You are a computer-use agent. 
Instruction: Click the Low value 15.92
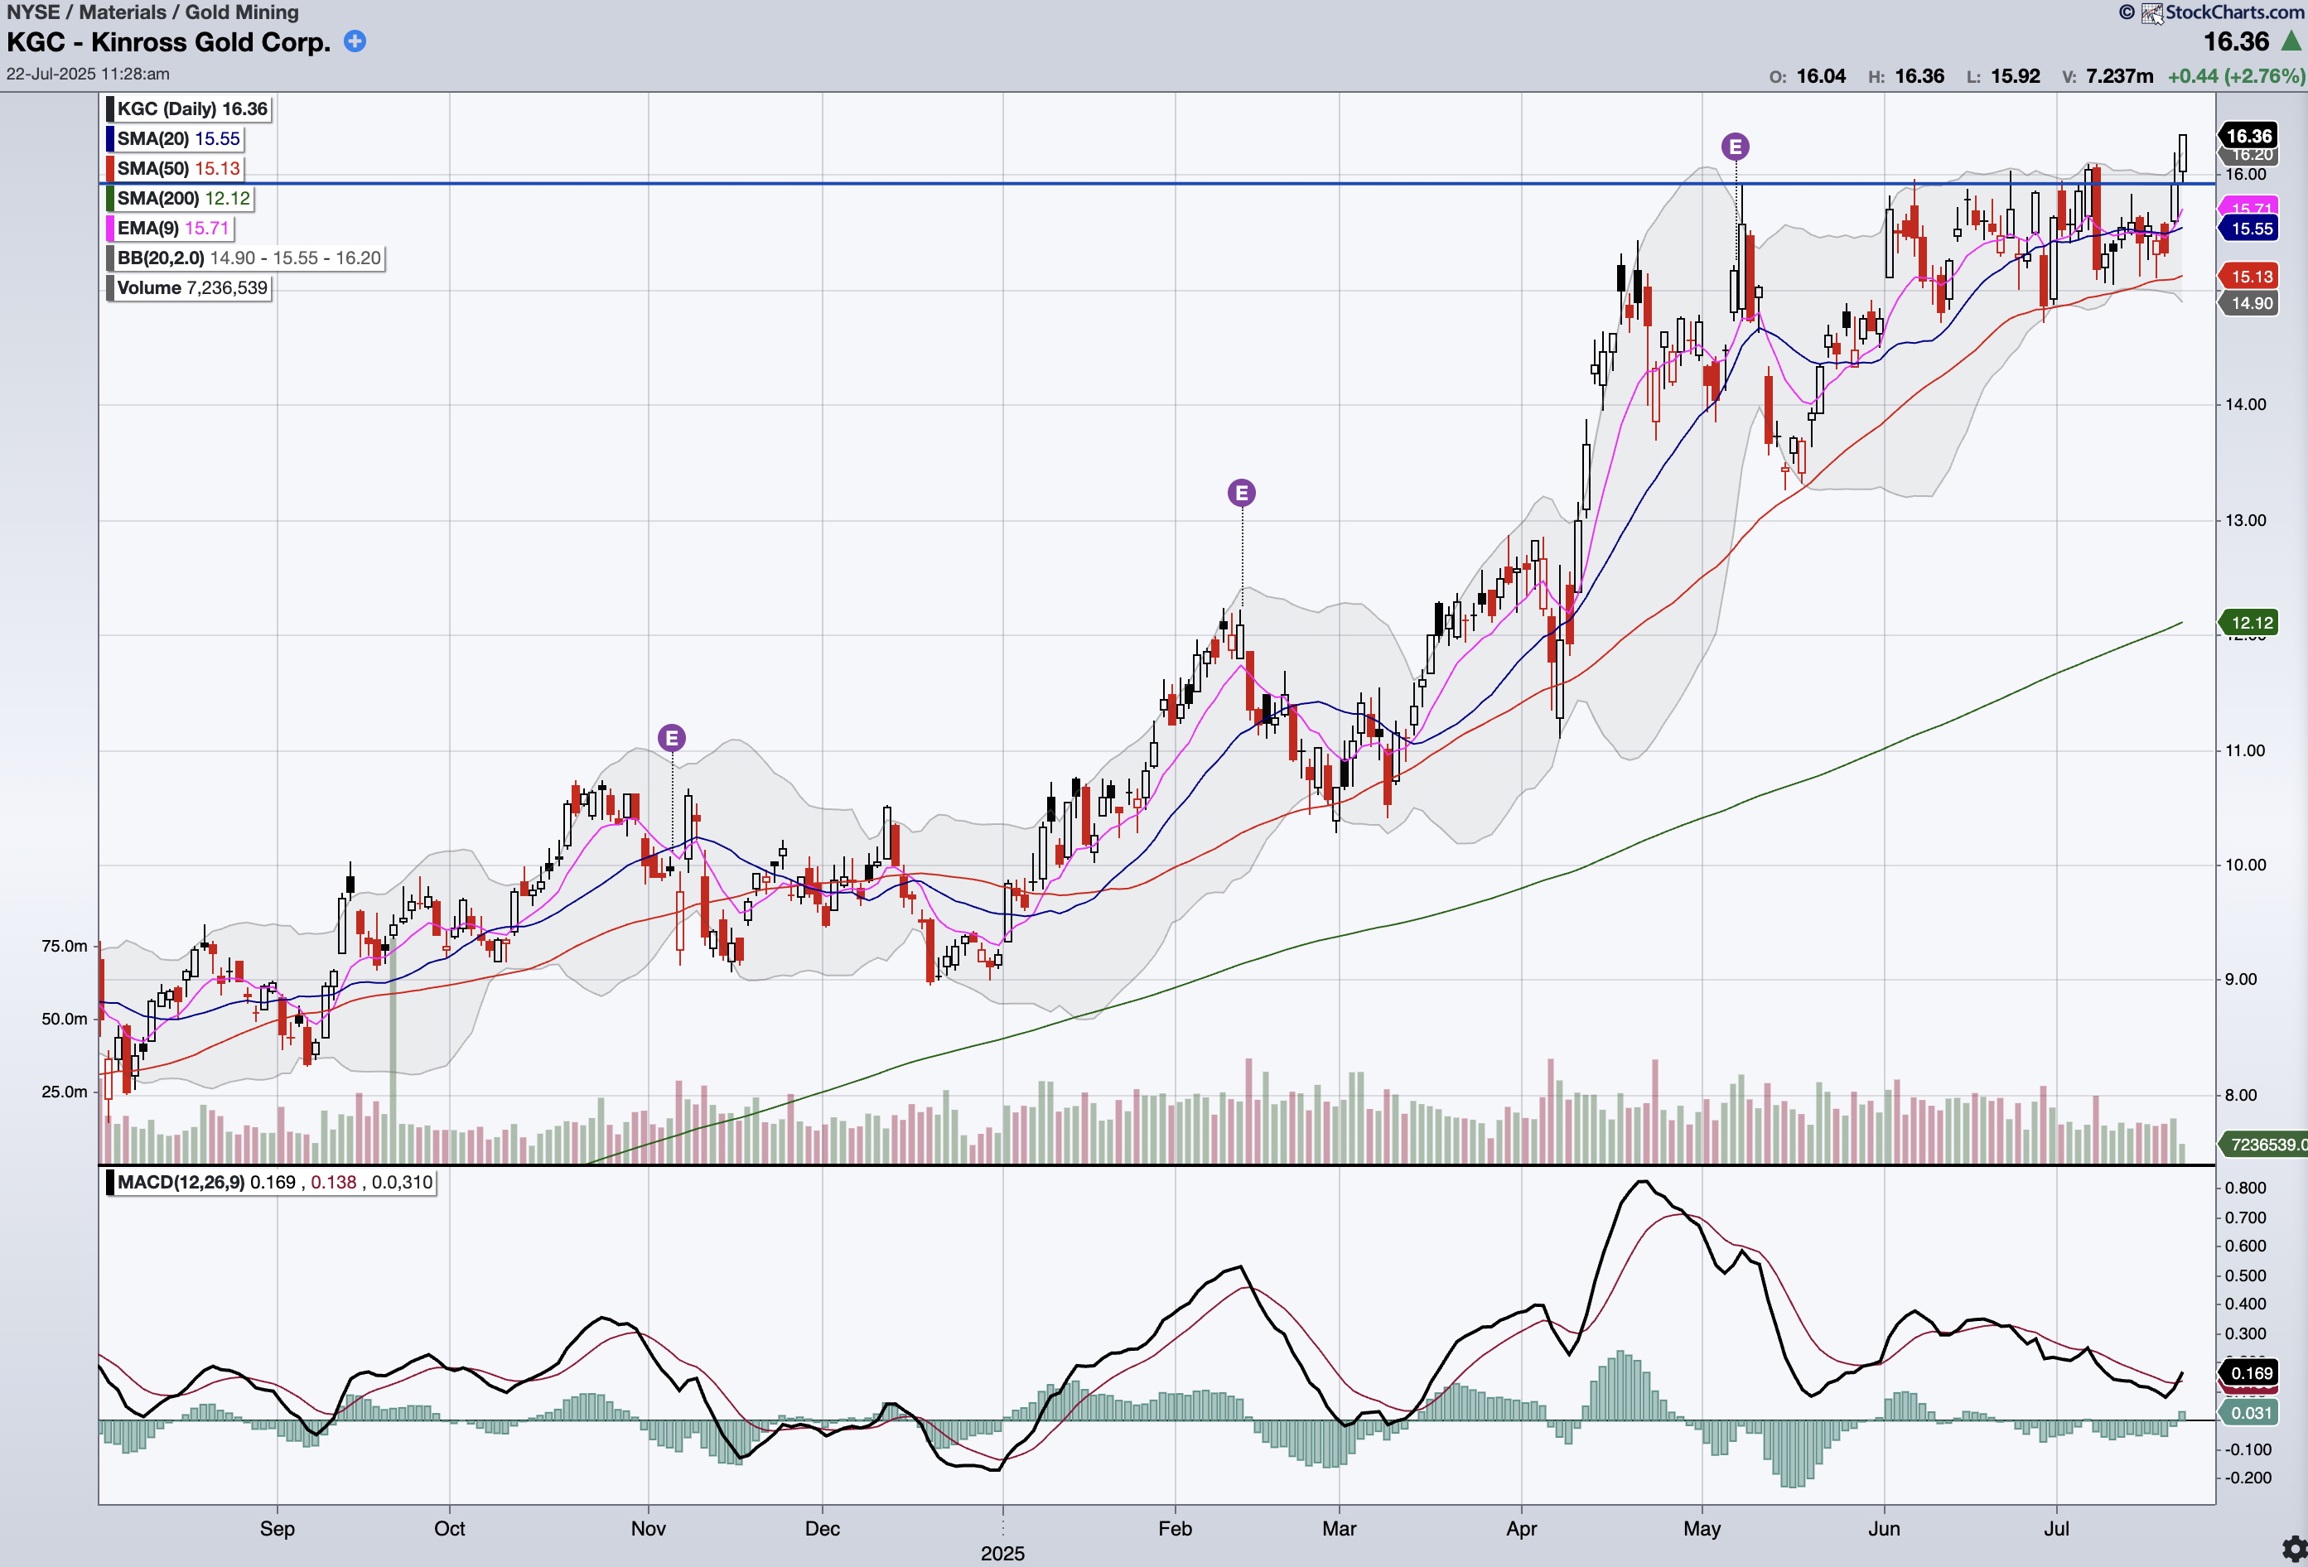coord(2016,76)
